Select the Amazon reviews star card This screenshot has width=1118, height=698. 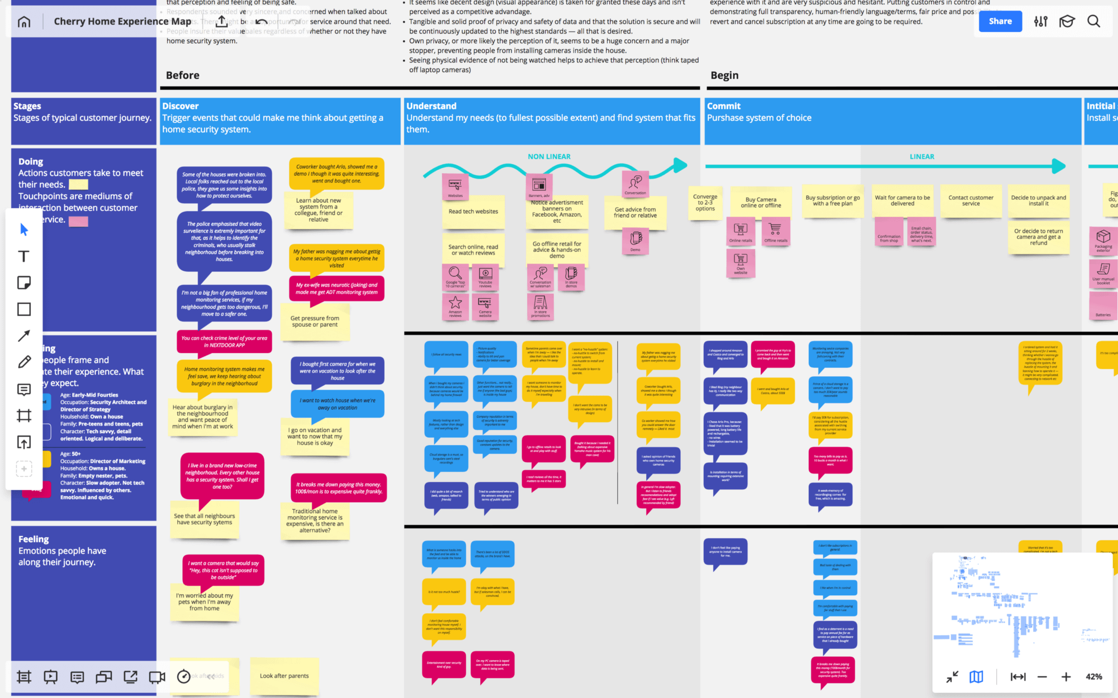click(x=456, y=306)
